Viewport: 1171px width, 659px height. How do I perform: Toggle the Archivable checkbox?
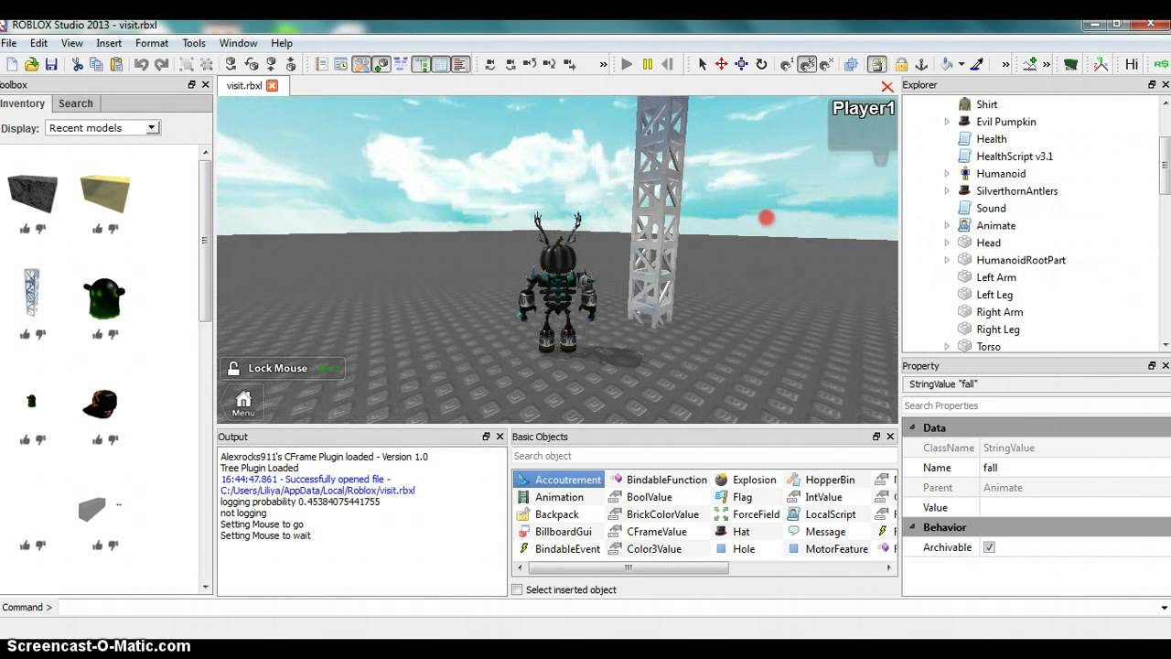(x=989, y=547)
